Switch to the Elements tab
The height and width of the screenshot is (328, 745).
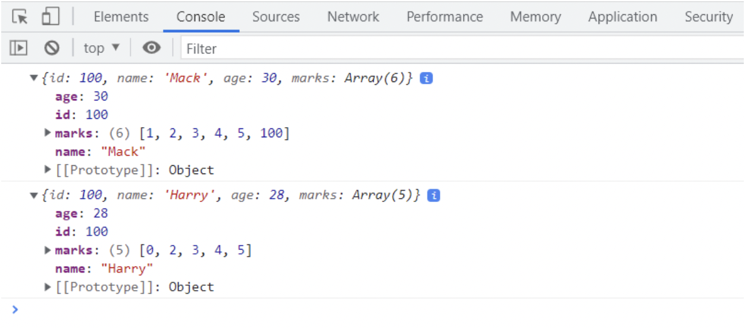pyautogui.click(x=121, y=17)
